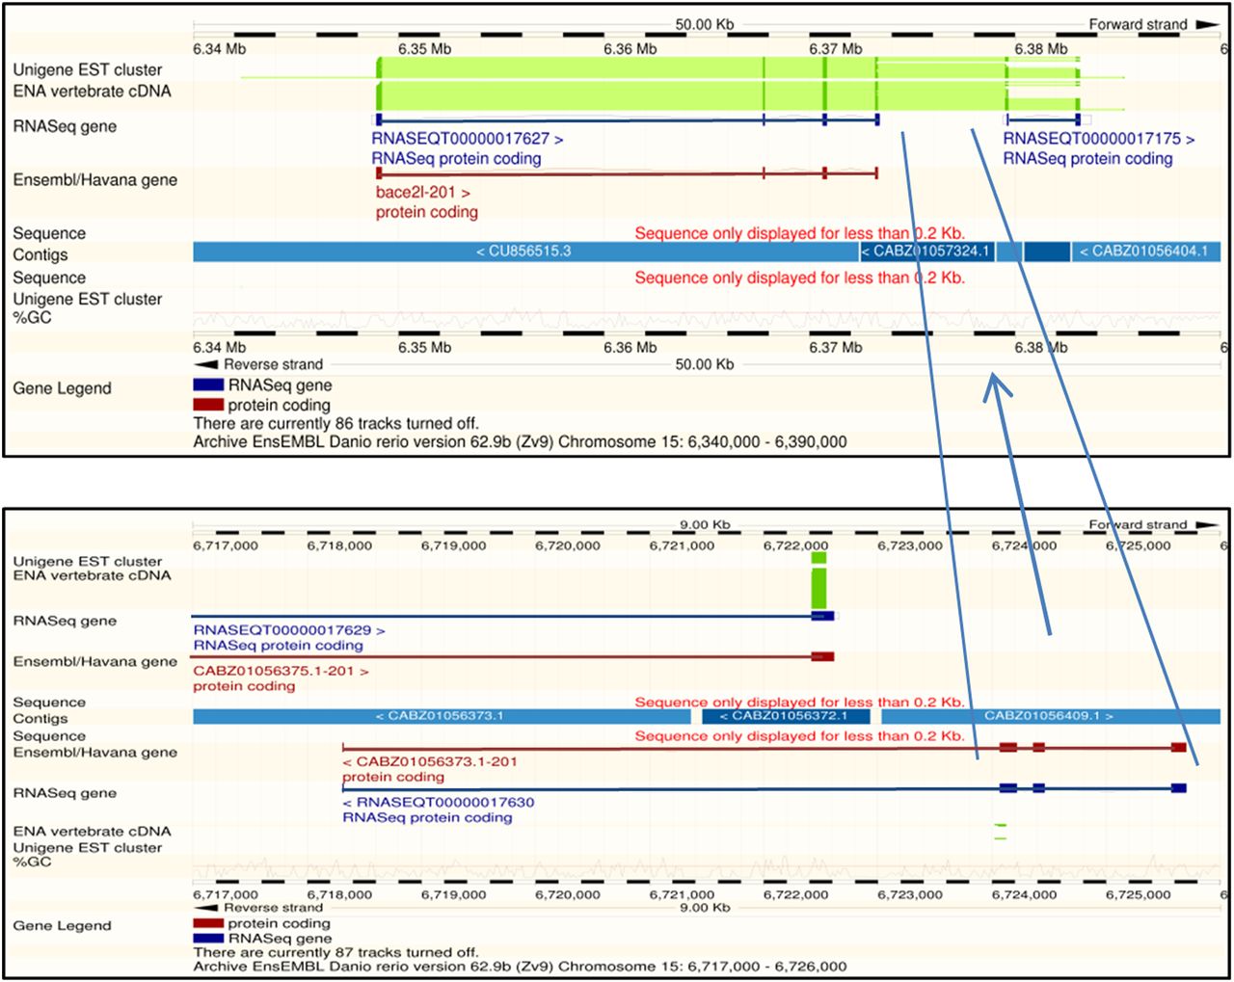Open transcript RNASEQT00000017629

click(288, 630)
